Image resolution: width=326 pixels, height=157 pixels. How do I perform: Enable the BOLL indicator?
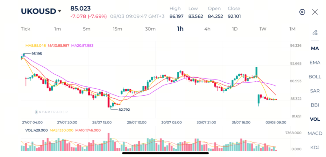[x=315, y=77]
